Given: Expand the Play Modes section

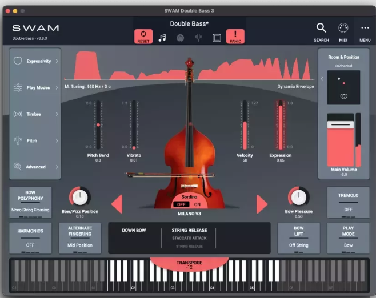Looking at the screenshot, I should click(35, 87).
